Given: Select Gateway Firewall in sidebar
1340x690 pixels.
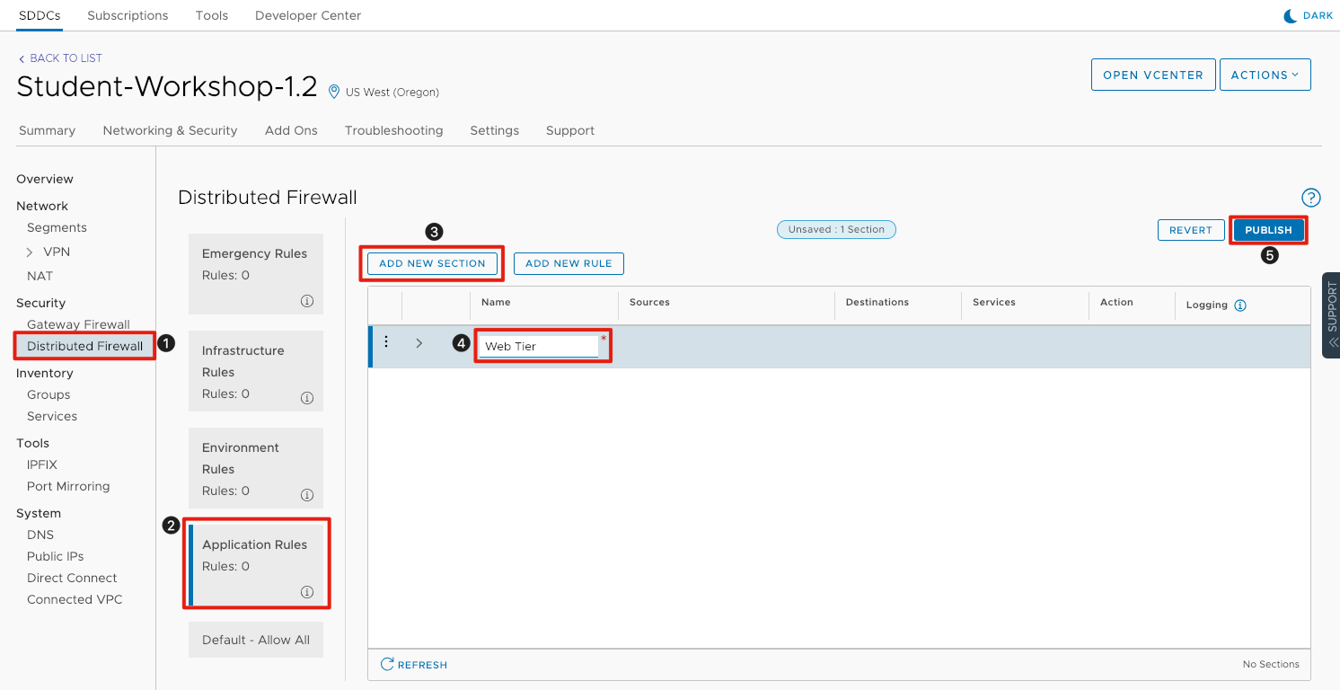Looking at the screenshot, I should (78, 324).
